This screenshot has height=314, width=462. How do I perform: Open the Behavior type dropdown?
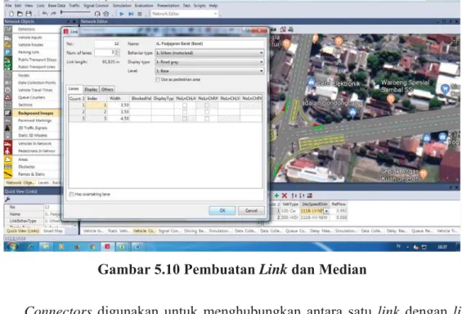[x=209, y=53]
